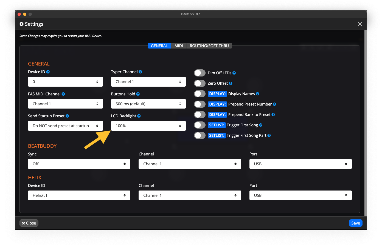
Task: Click the restart notice text about BMC Device
Action: [61, 36]
